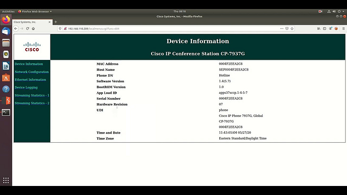This screenshot has height=195, width=347.
Task: Go to Firefox home page
Action: coord(33,29)
